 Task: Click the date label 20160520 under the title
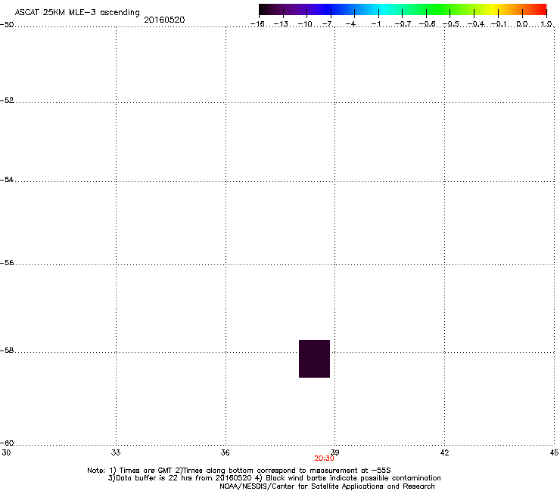pyautogui.click(x=164, y=20)
